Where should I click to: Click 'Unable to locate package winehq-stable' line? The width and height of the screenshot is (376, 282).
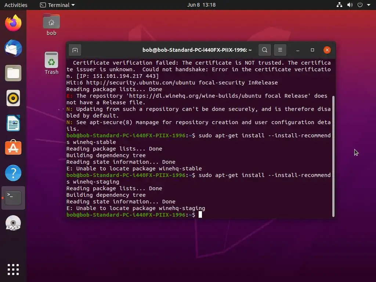(x=134, y=169)
